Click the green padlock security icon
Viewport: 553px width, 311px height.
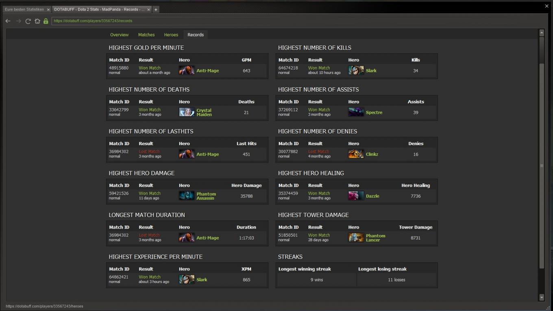click(x=46, y=21)
